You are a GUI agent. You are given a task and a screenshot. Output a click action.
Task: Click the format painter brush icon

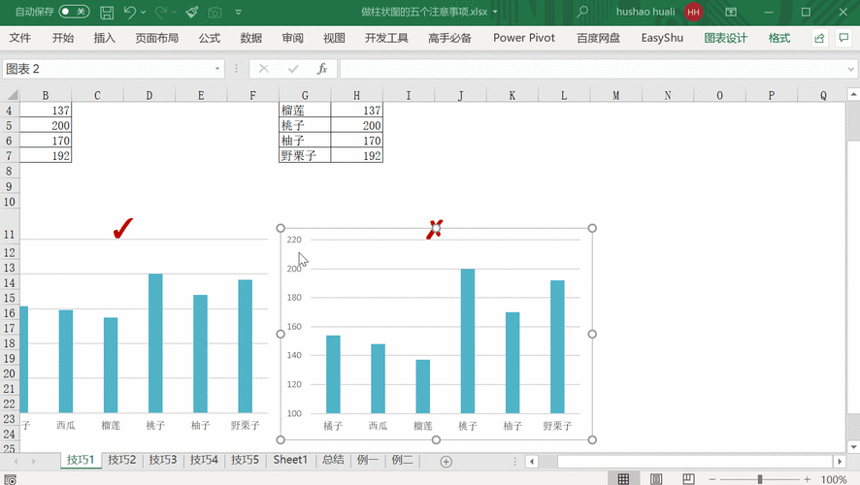coord(191,13)
